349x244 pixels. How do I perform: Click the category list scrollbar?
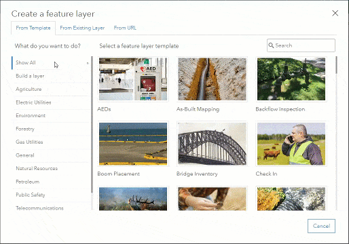[x=92, y=125]
